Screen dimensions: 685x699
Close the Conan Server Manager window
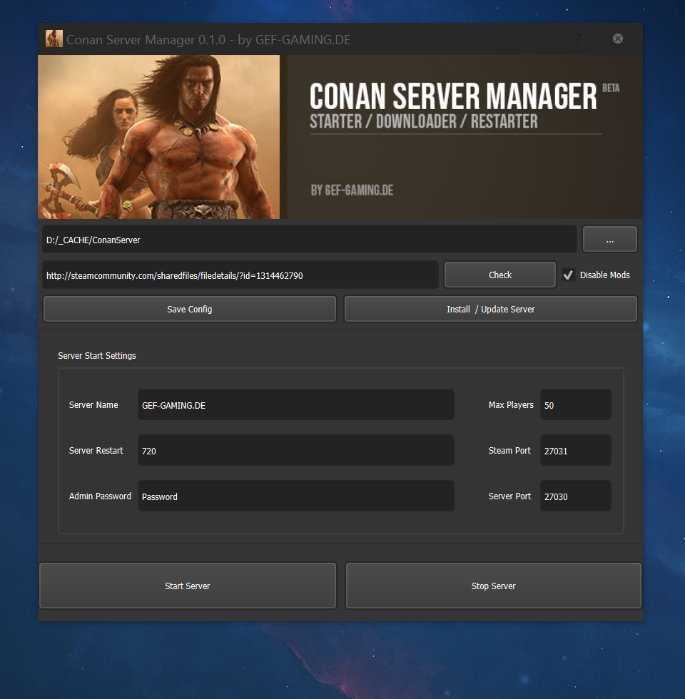click(617, 39)
